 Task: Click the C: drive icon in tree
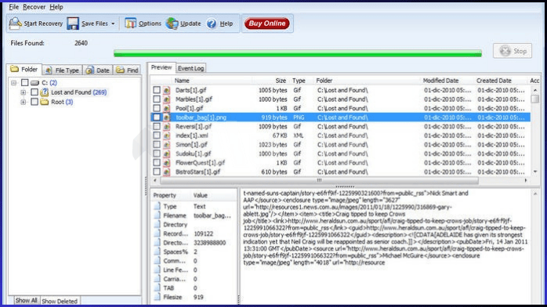34,83
